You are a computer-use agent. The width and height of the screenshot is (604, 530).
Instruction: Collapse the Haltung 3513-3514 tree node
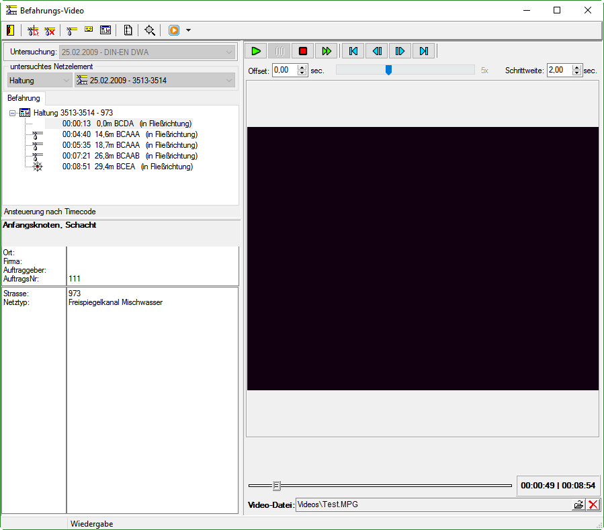coord(13,113)
